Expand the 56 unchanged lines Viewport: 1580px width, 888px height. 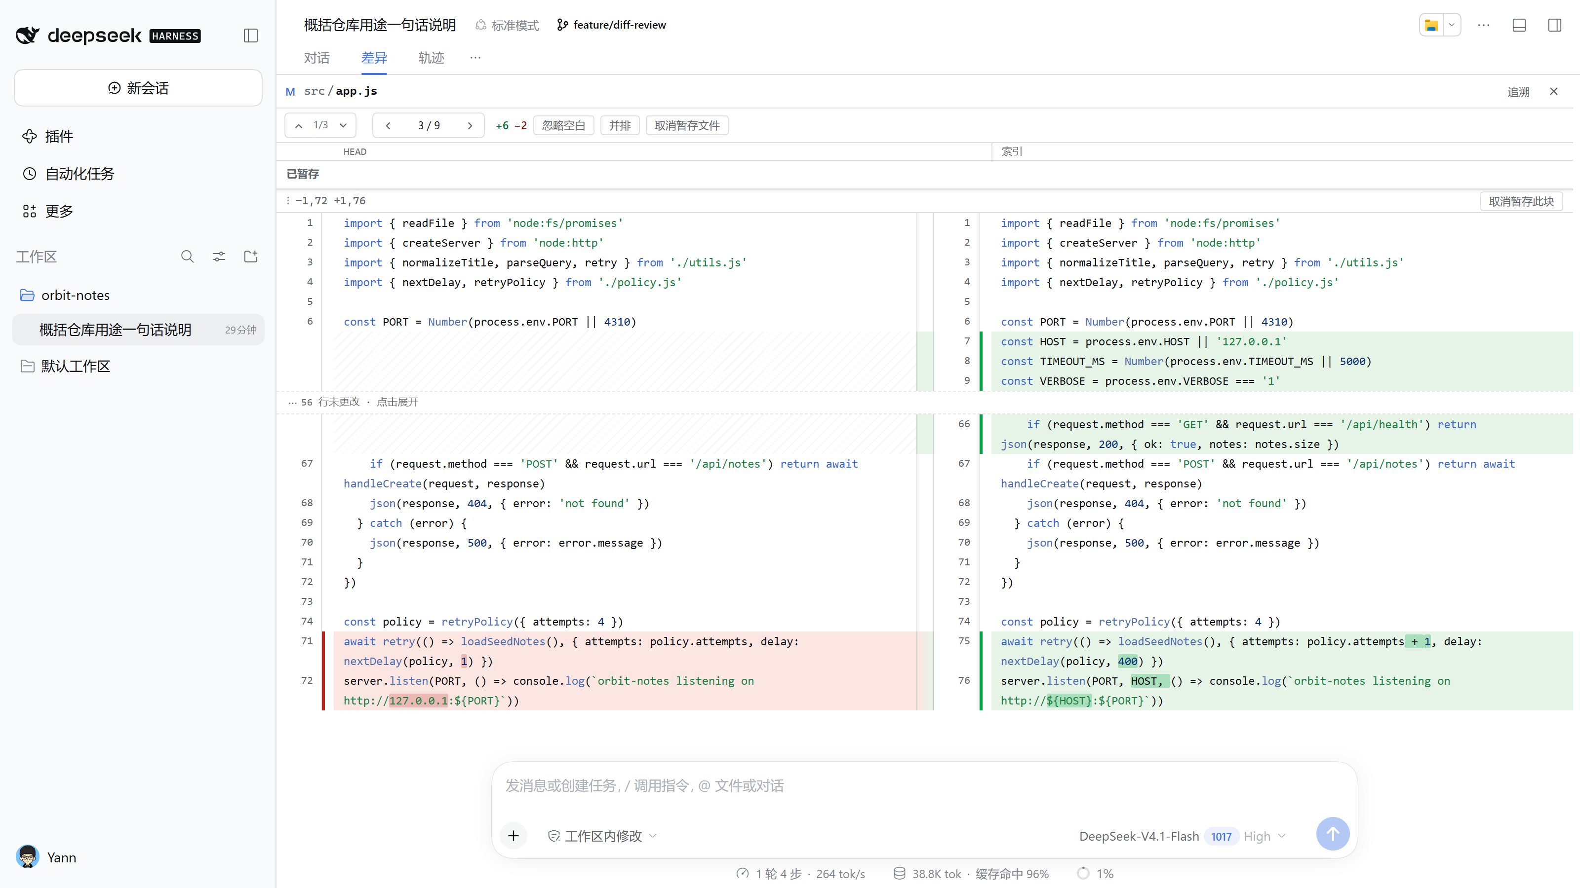pos(354,402)
